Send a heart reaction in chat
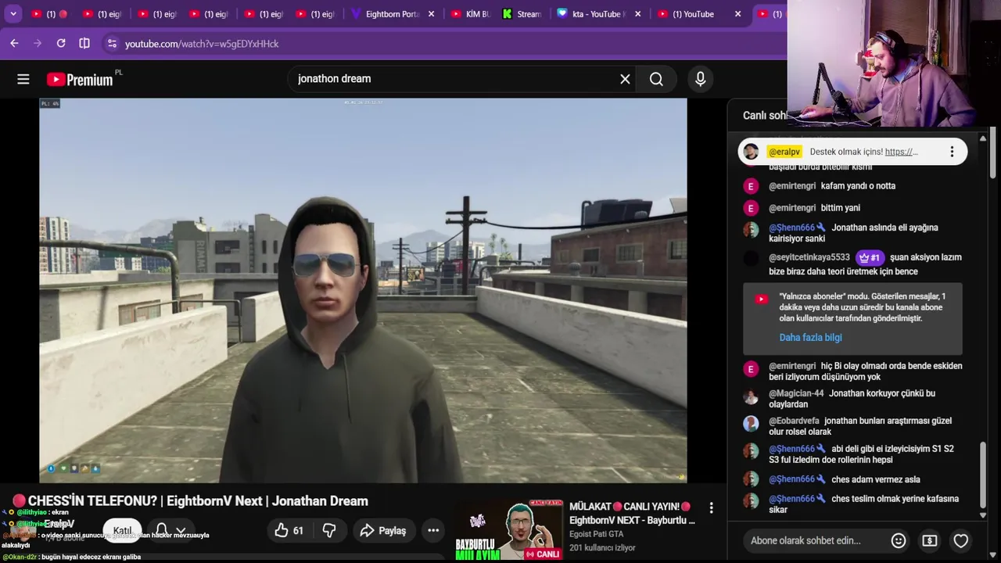This screenshot has height=563, width=1001. click(x=960, y=540)
